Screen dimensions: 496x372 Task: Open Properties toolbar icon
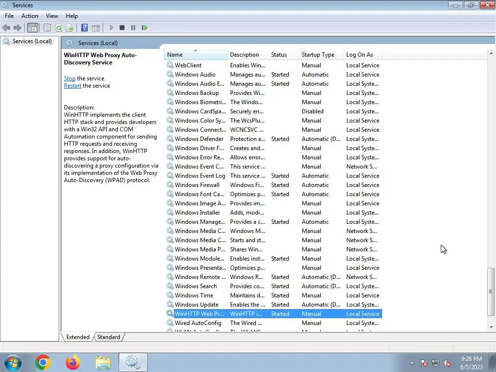47,28
